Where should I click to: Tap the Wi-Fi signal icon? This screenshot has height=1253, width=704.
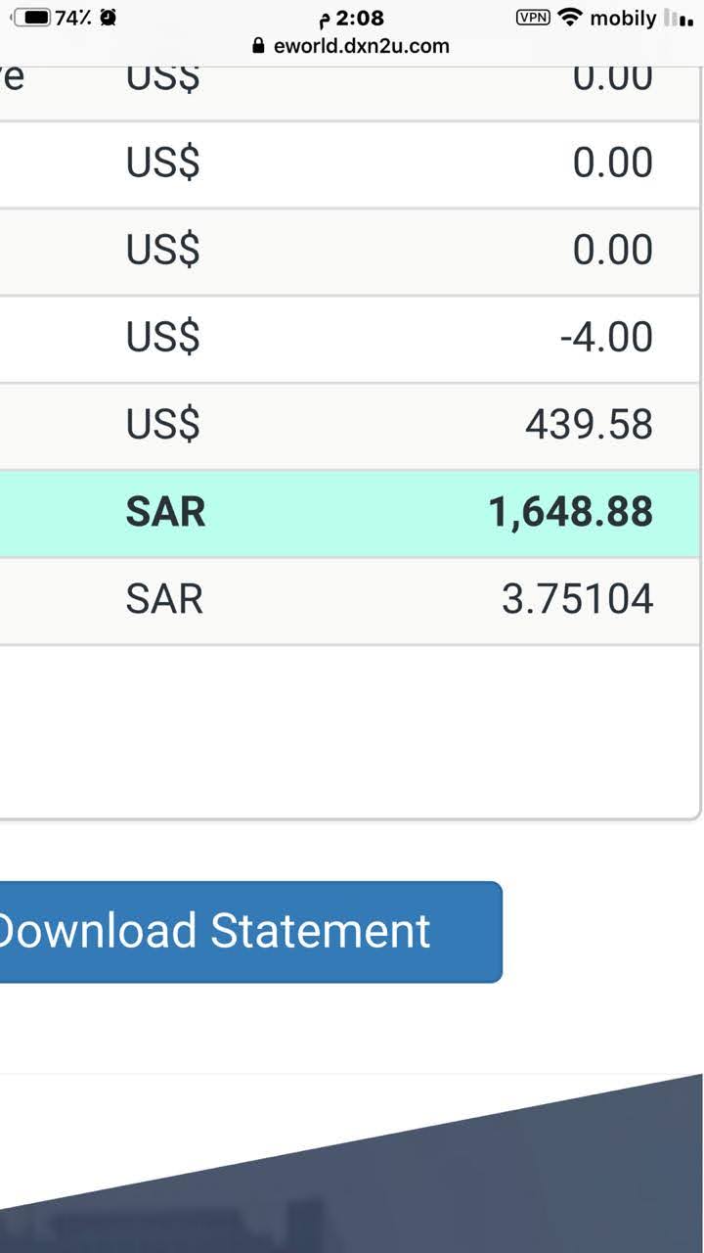pos(570,18)
